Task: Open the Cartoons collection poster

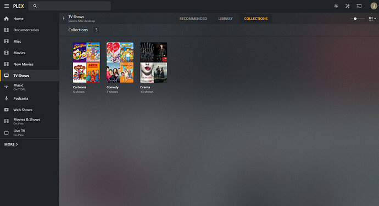Action: [86, 62]
